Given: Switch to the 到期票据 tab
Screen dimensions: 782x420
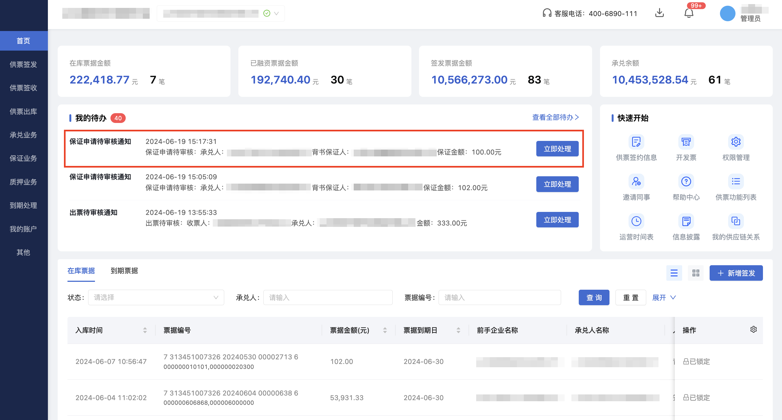Looking at the screenshot, I should point(124,271).
